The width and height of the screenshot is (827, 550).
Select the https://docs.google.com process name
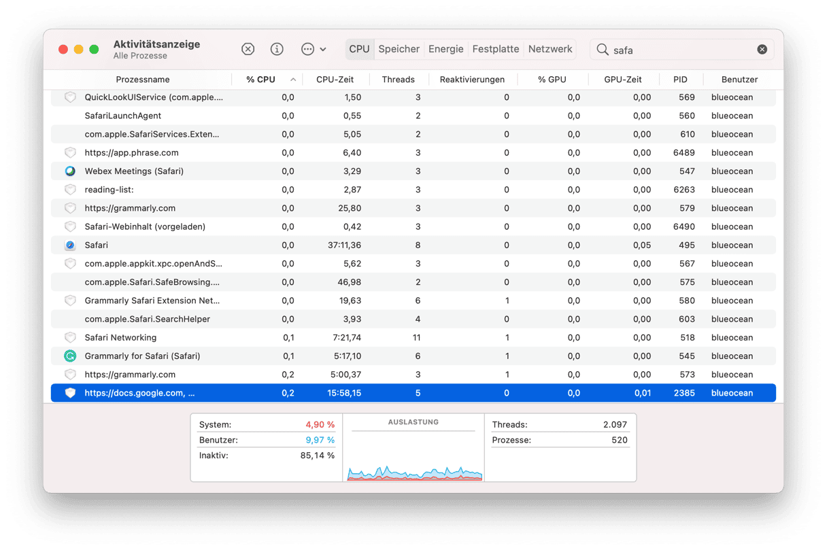[139, 393]
